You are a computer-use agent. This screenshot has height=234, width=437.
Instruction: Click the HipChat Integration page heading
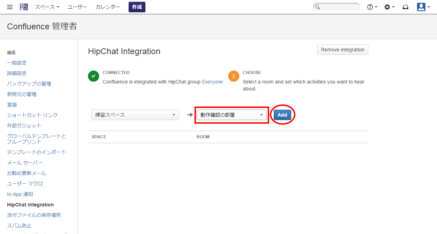pyautogui.click(x=124, y=51)
